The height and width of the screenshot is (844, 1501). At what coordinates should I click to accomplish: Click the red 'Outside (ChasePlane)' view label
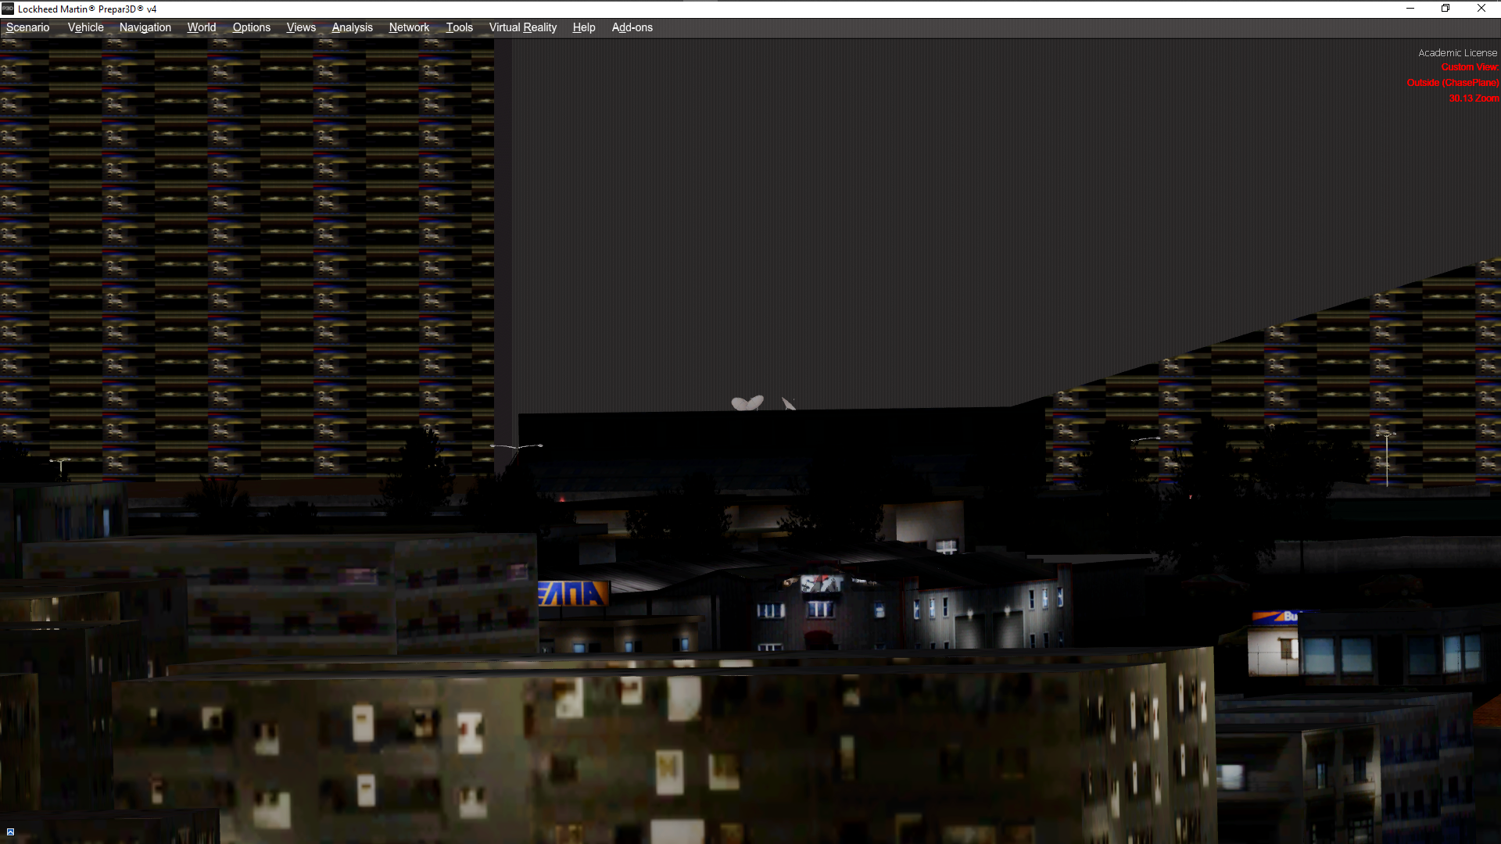point(1453,83)
